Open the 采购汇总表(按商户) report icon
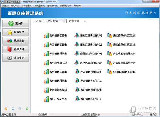 pos(77,35)
